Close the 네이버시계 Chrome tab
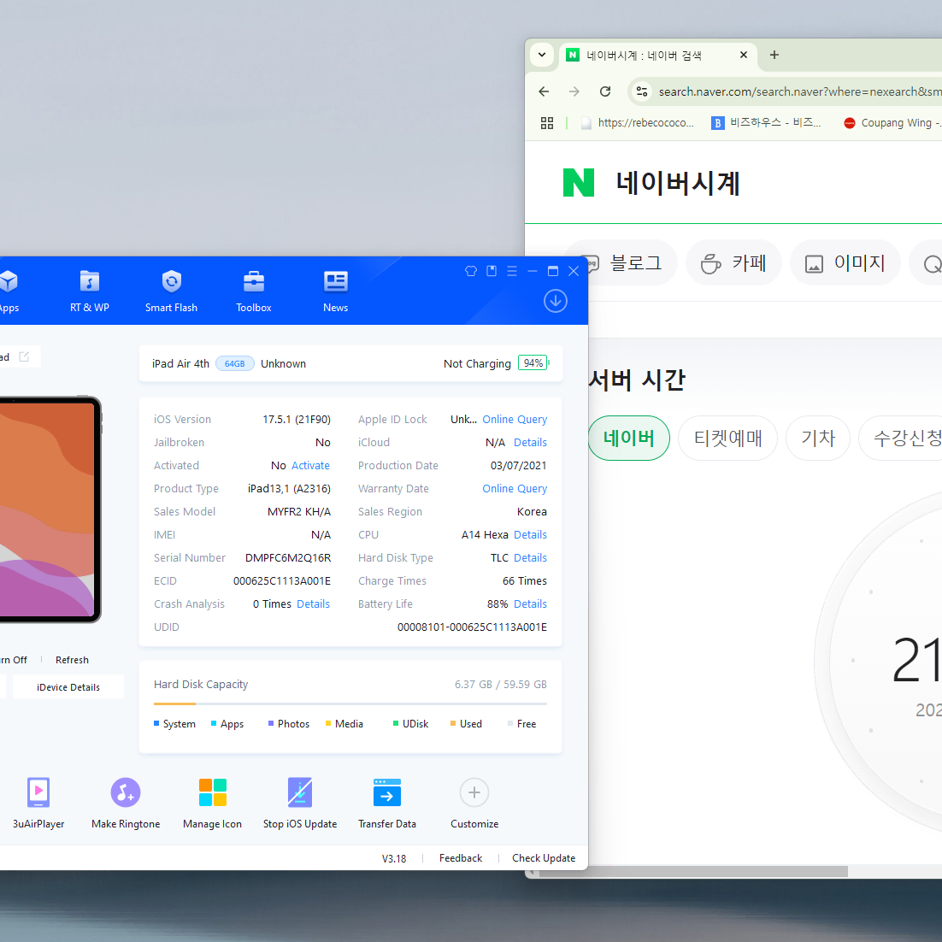 (x=743, y=55)
